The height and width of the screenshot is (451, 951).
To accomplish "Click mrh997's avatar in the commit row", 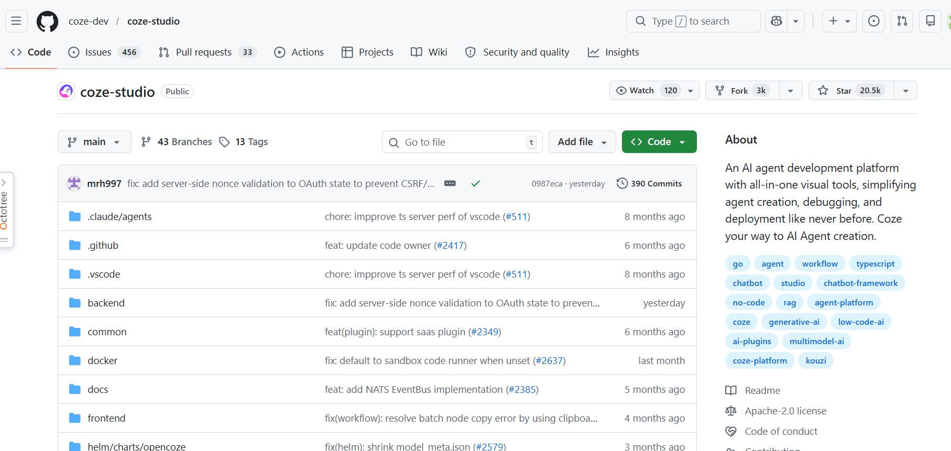I will click(x=74, y=183).
